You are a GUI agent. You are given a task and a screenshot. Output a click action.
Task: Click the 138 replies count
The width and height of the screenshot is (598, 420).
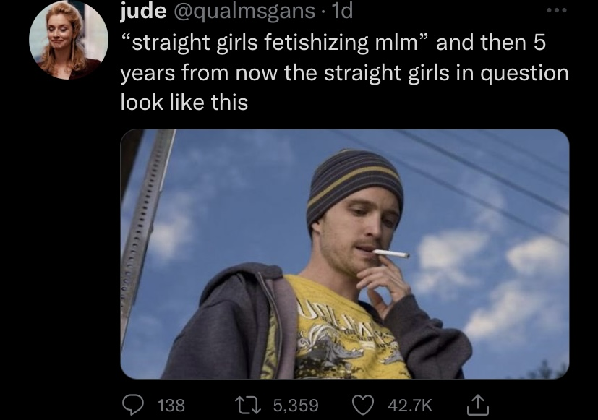[171, 405]
